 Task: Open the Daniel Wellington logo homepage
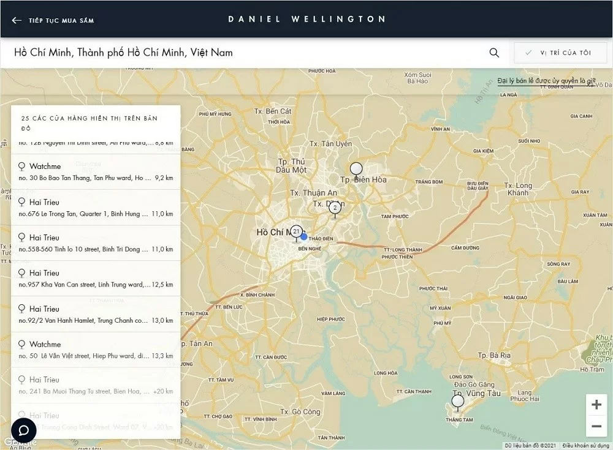(x=306, y=19)
